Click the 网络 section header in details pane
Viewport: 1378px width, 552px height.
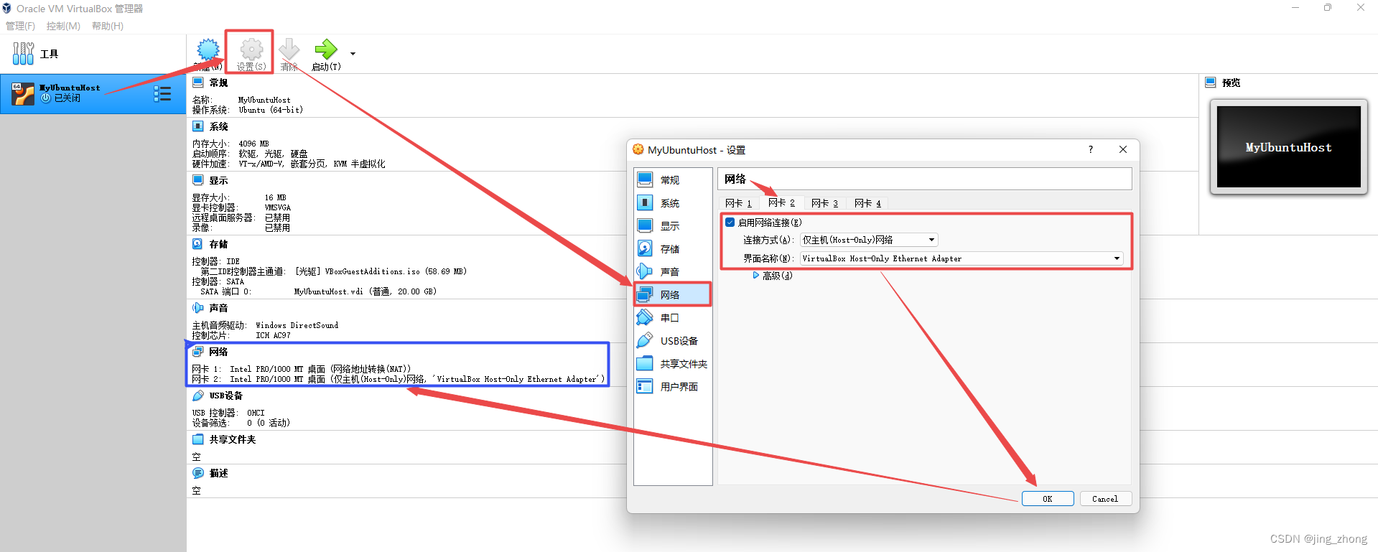[218, 352]
